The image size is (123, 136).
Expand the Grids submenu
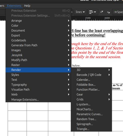tap(91, 99)
